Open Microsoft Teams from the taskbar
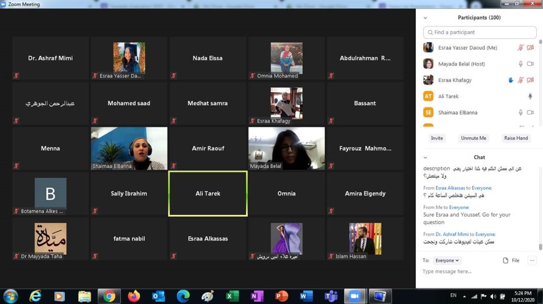 click(x=331, y=296)
